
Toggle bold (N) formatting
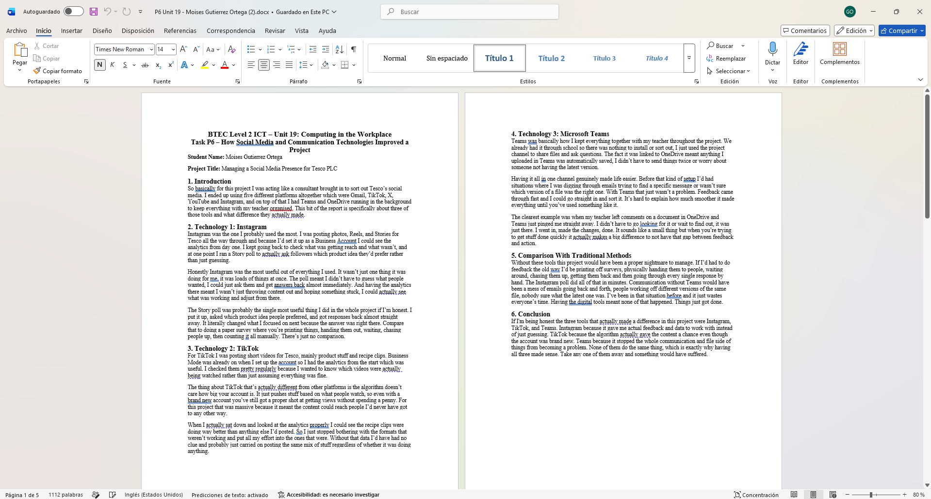100,65
